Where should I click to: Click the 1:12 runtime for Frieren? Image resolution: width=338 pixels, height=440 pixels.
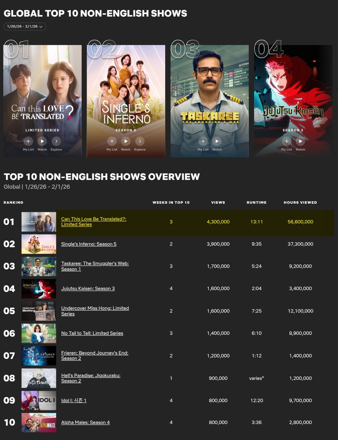click(257, 356)
